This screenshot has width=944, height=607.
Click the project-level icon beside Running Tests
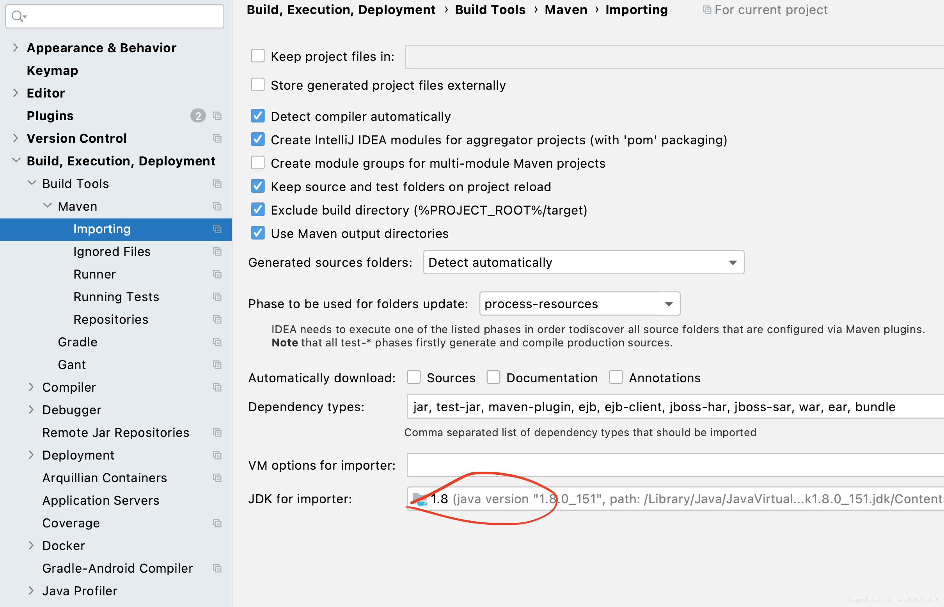(217, 297)
